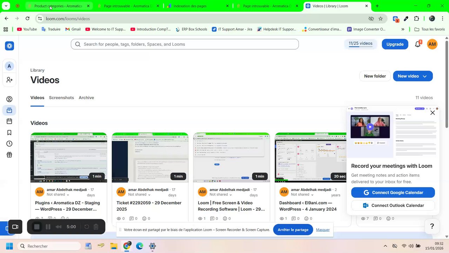Open the AM account avatar
This screenshot has width=449, height=253.
pyautogui.click(x=432, y=44)
